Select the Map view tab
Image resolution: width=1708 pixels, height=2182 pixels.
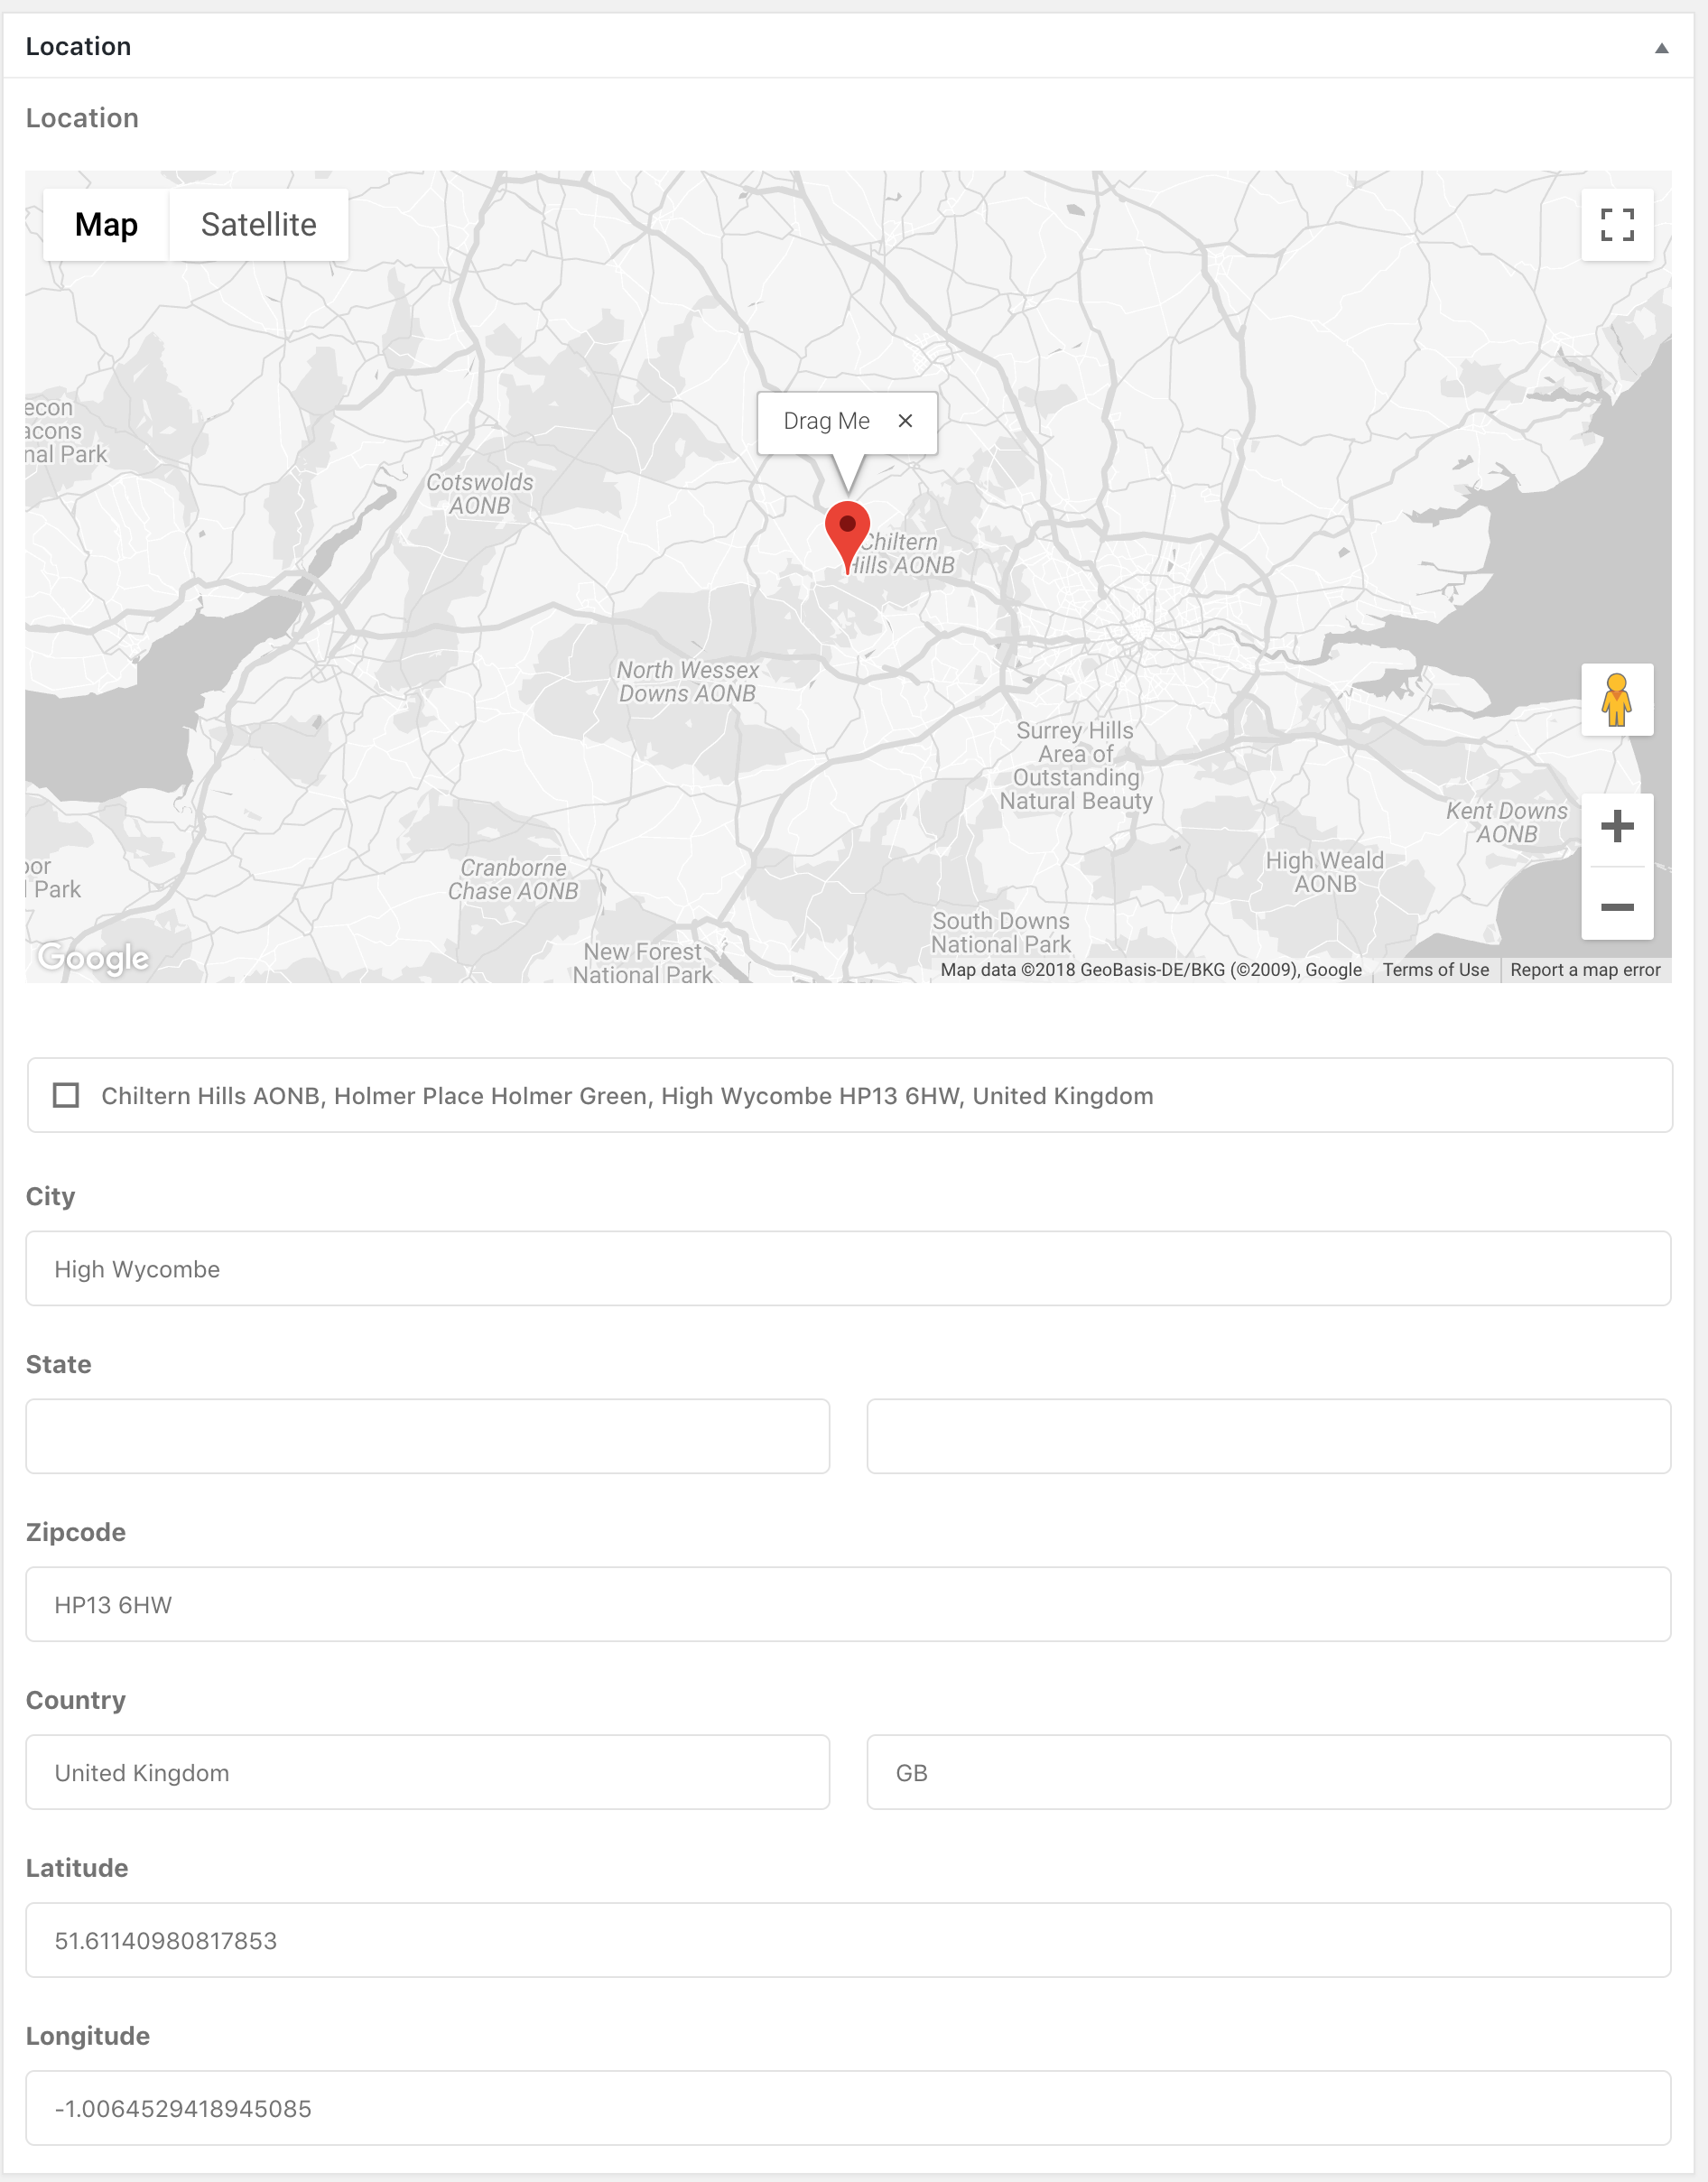[106, 225]
